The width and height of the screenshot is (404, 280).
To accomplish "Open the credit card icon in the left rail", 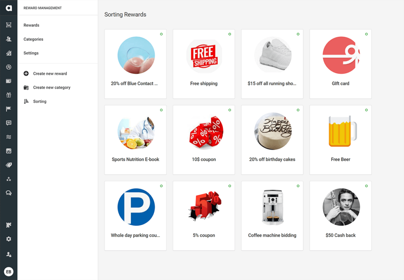I will click(x=9, y=81).
